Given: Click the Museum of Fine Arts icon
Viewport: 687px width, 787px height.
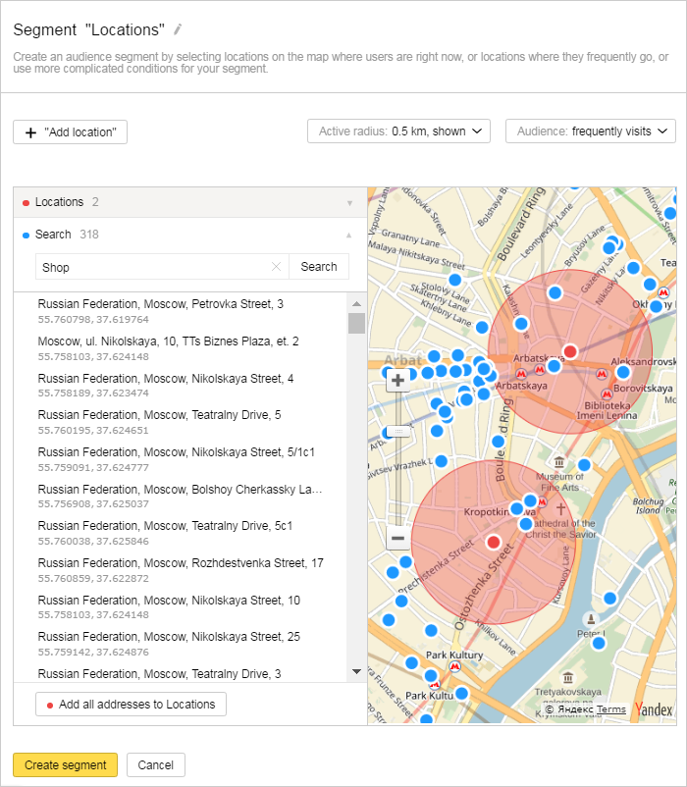Looking at the screenshot, I should (558, 462).
